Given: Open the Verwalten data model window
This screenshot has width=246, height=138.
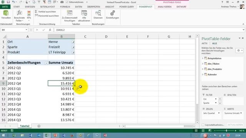Looking at the screenshot, I should (6, 15).
